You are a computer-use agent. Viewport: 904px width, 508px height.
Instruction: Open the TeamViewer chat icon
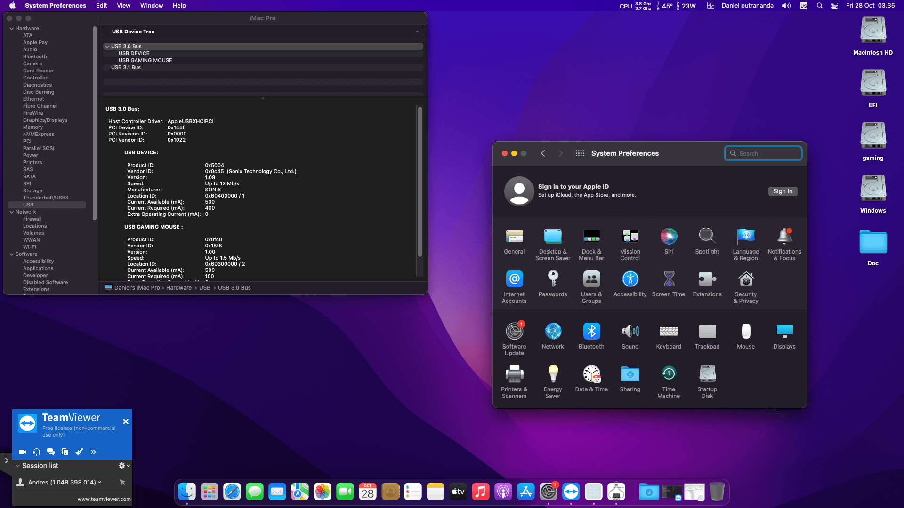coord(51,452)
